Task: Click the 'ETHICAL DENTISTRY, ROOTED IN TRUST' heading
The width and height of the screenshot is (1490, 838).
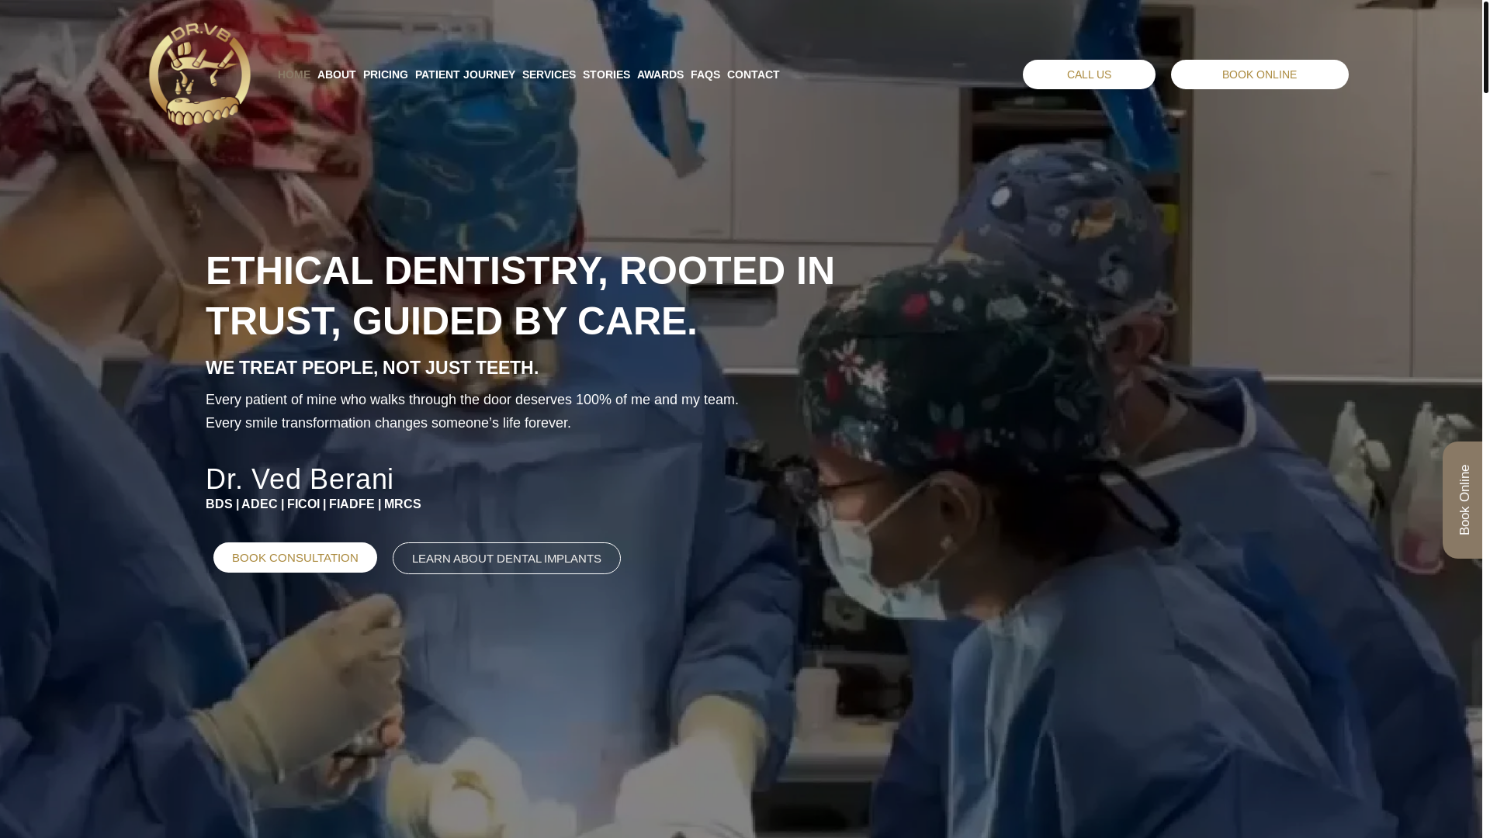Action: (x=520, y=296)
